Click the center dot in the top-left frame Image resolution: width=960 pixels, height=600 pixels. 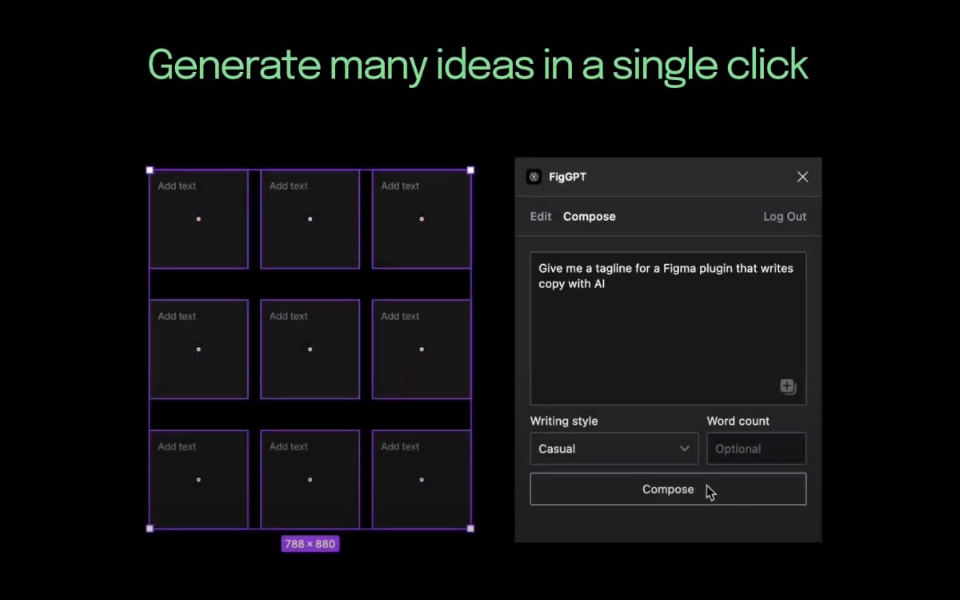click(x=198, y=218)
